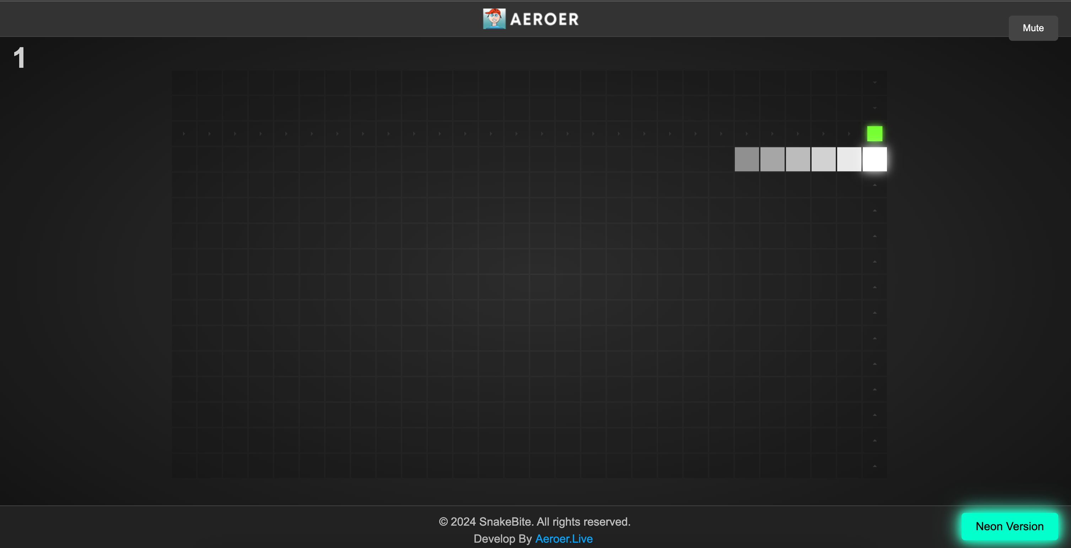This screenshot has width=1071, height=548.
Task: Click the bright white snake head block
Action: tap(874, 159)
